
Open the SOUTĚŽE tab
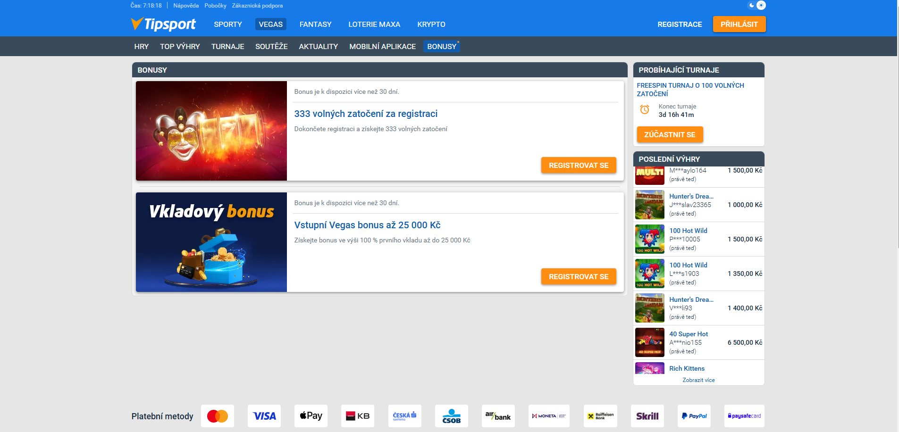271,47
